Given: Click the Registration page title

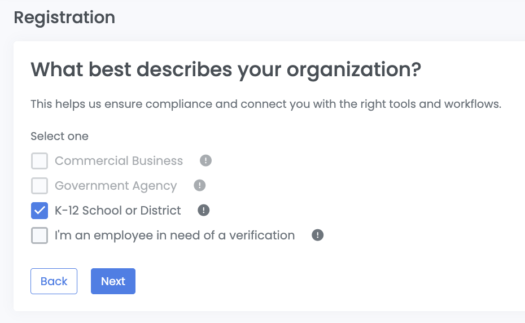Looking at the screenshot, I should pos(64,18).
